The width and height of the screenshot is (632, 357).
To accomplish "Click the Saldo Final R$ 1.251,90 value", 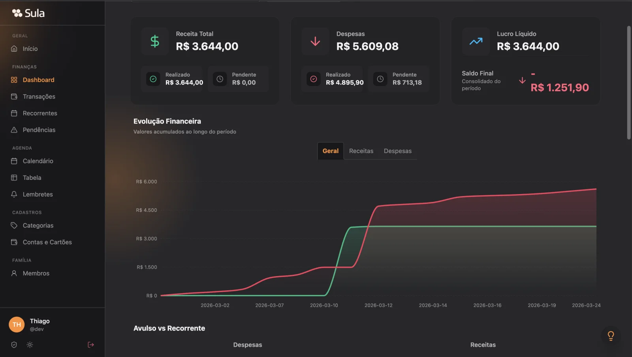I will [x=559, y=87].
